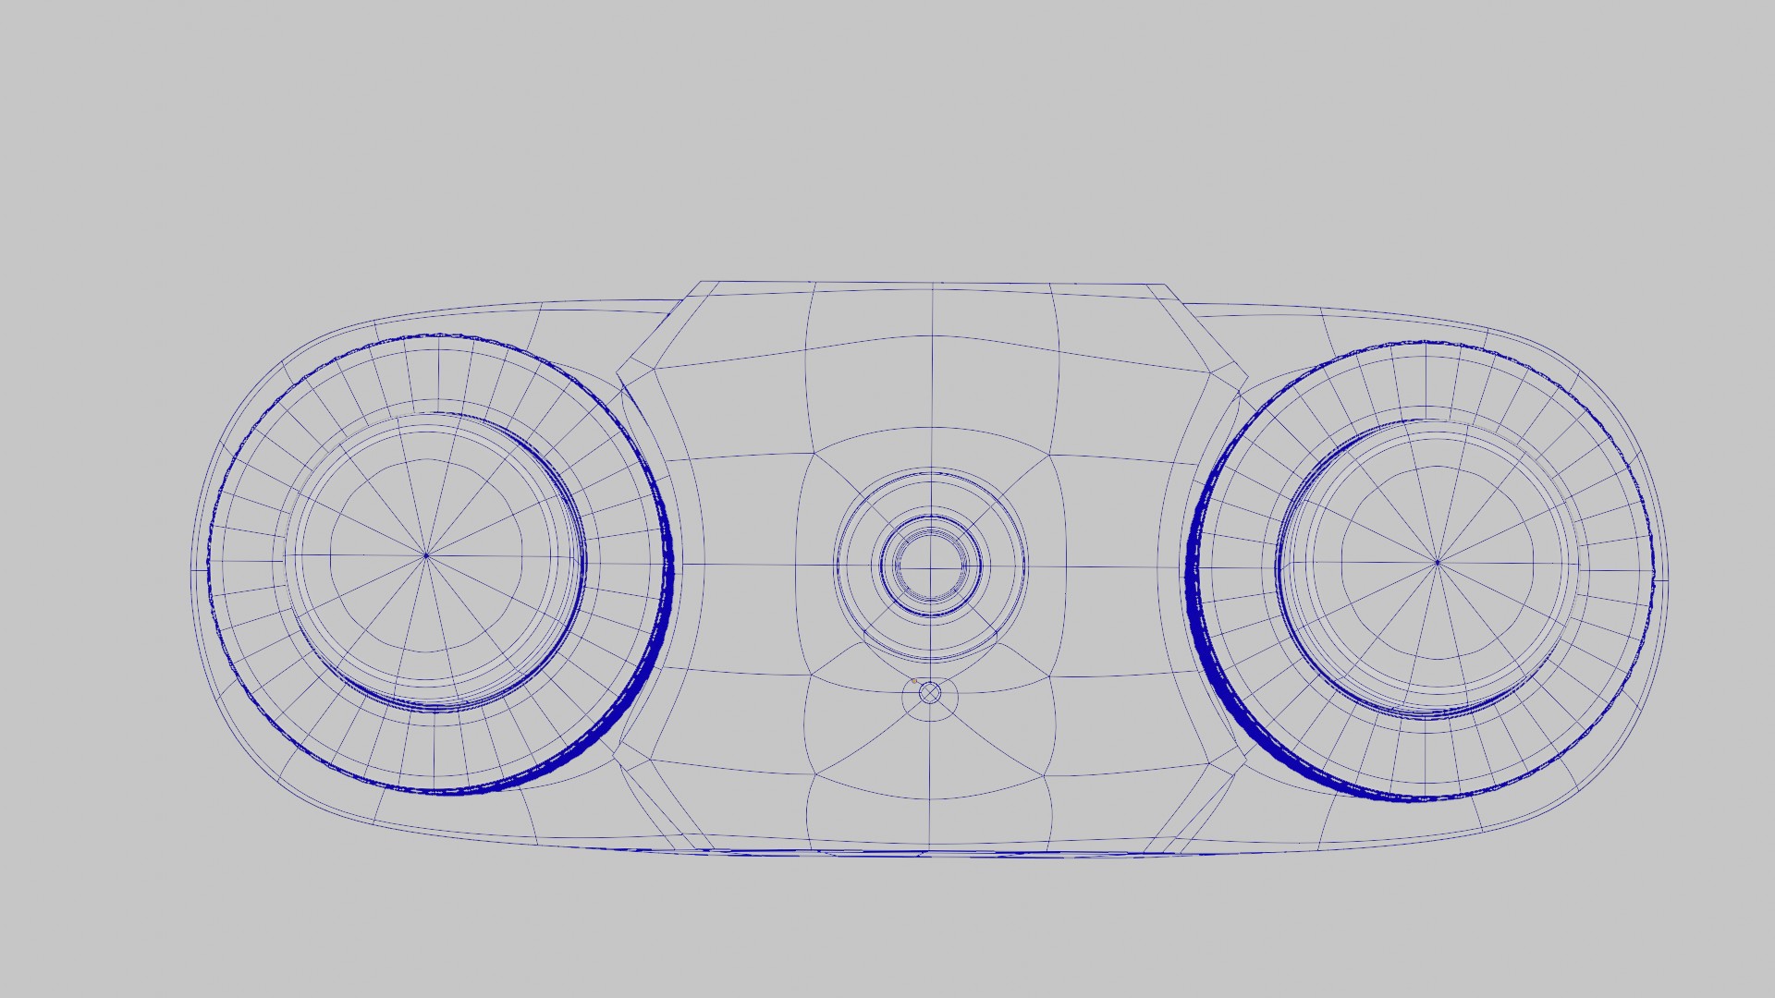1775x998 pixels.
Task: Click the center of the left speaker cone
Action: (x=426, y=555)
